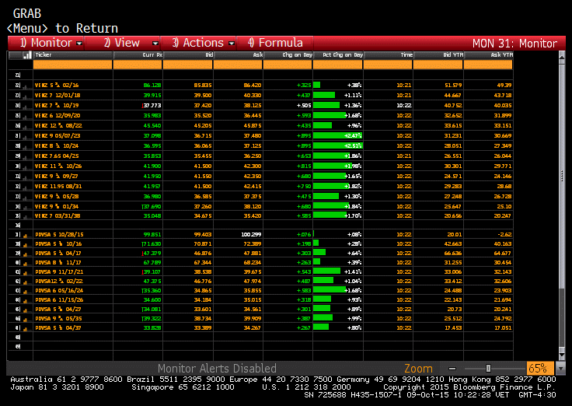Click chart icon for VENZ 7.65 04/25
This screenshot has height=406, width=572.
pos(26,157)
